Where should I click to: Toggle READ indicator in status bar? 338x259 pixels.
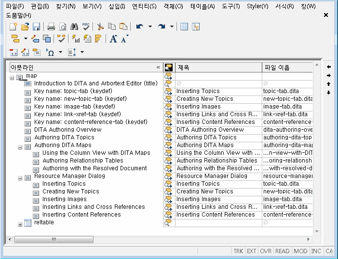tap(283, 251)
